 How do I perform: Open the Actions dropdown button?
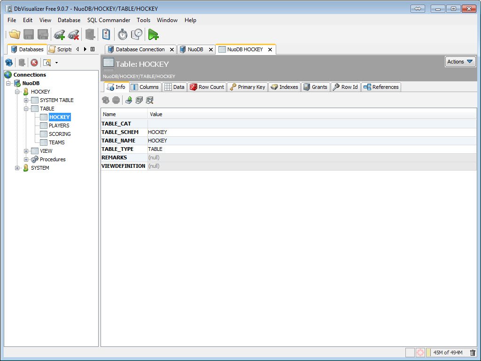(460, 62)
